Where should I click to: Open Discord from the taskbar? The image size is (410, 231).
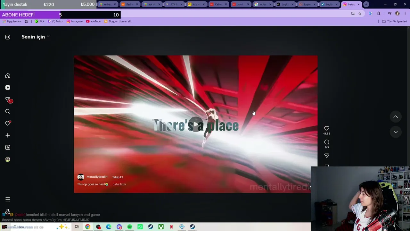click(119, 227)
